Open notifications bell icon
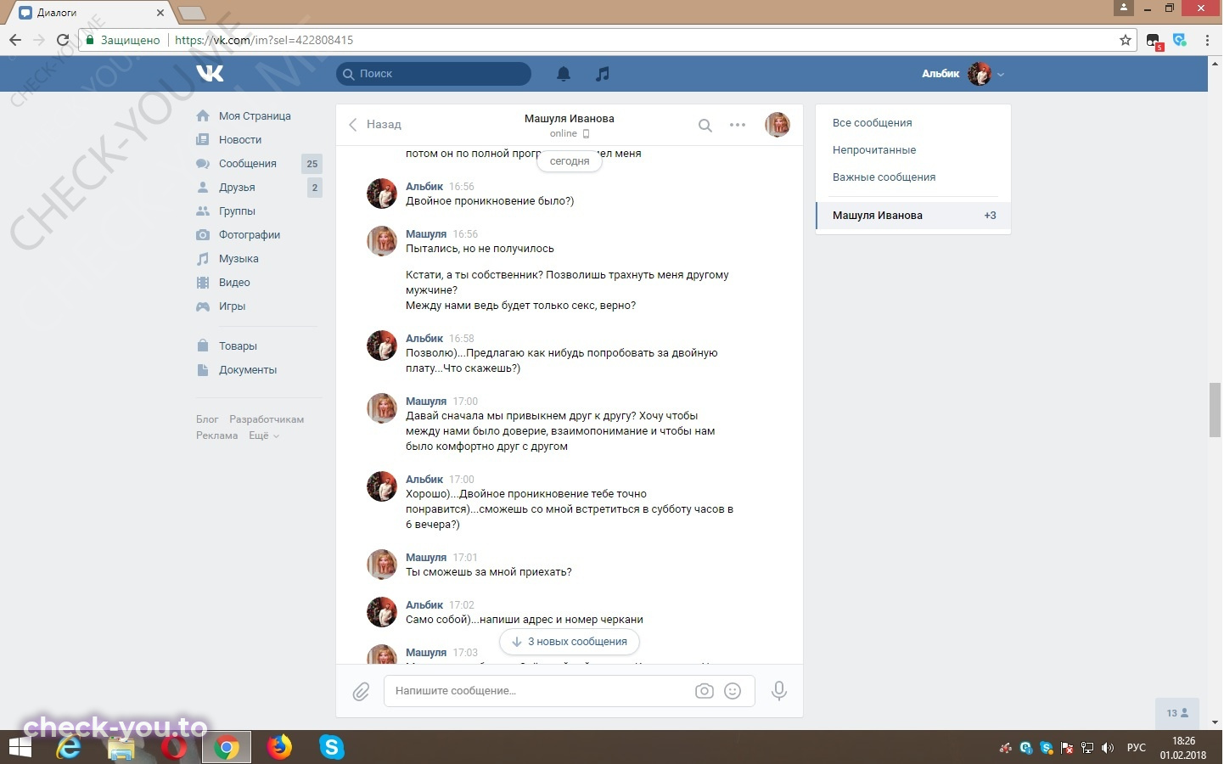 click(x=564, y=74)
